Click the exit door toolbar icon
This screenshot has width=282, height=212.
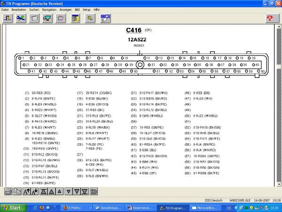[x=8, y=18]
